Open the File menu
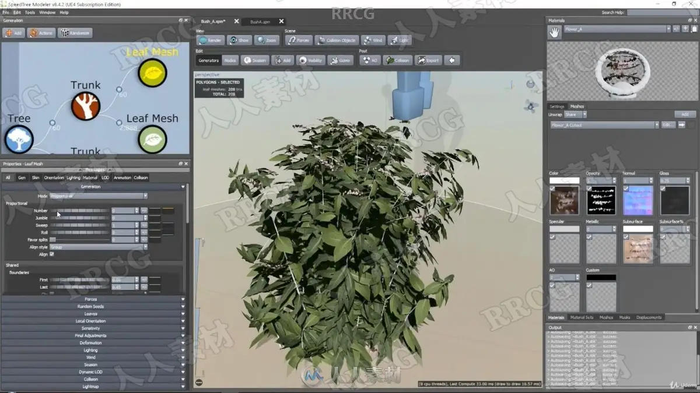 [x=6, y=12]
